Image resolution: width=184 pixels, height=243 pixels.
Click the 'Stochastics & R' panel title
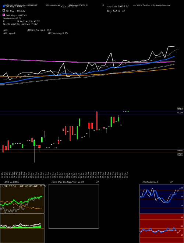coord(151,182)
